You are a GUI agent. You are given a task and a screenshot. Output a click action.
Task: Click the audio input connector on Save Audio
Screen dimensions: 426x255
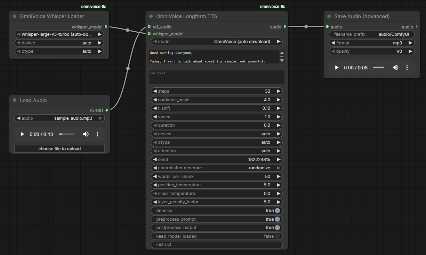pos(327,27)
